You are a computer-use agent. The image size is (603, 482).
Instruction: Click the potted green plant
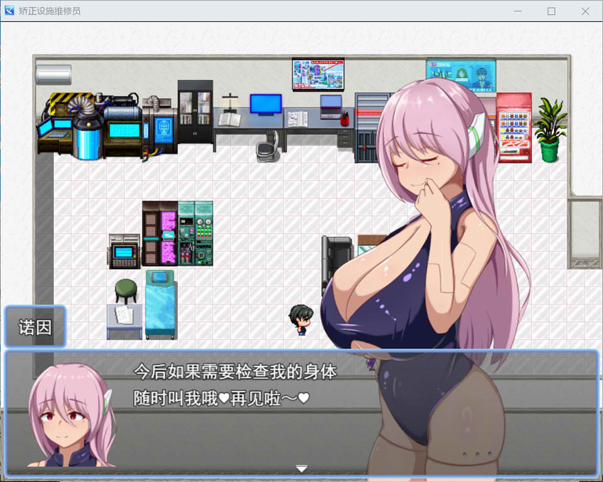[550, 130]
